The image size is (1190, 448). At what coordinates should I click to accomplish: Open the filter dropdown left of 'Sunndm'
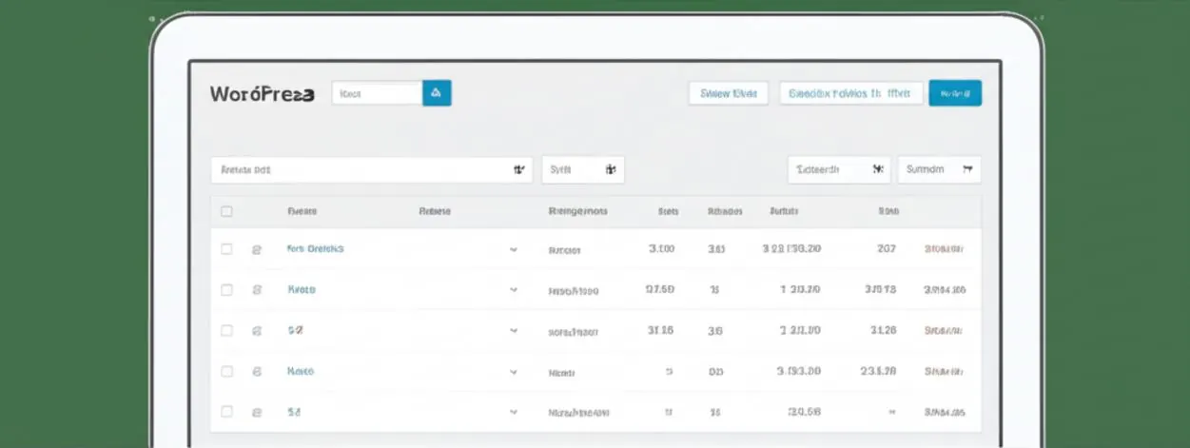click(839, 170)
